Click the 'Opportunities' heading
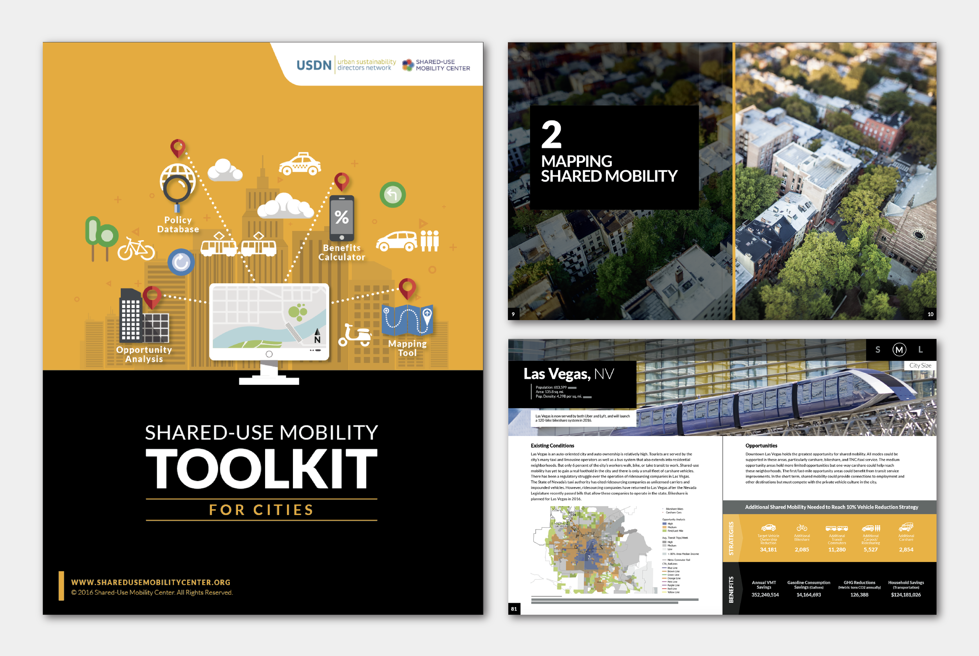 (761, 445)
